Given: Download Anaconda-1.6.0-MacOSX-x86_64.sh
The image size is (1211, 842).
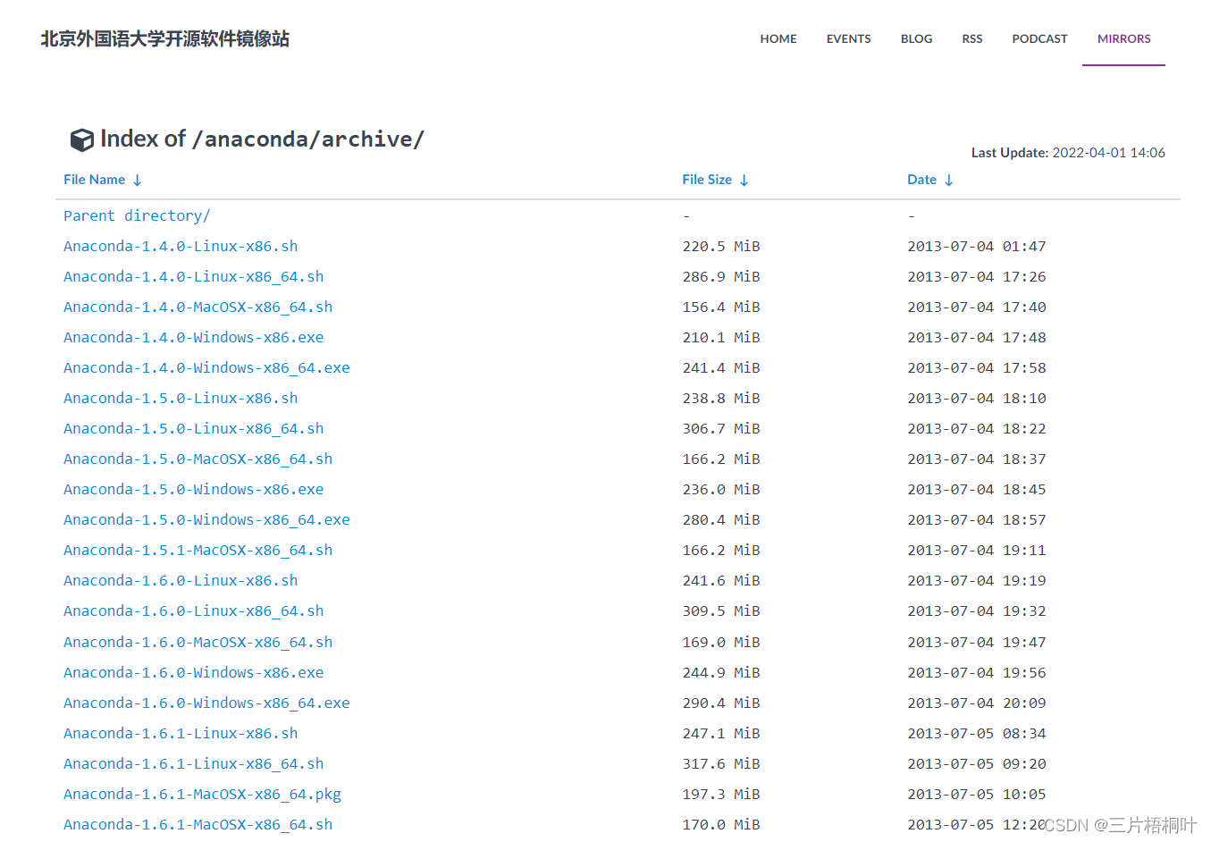Looking at the screenshot, I should pos(198,642).
